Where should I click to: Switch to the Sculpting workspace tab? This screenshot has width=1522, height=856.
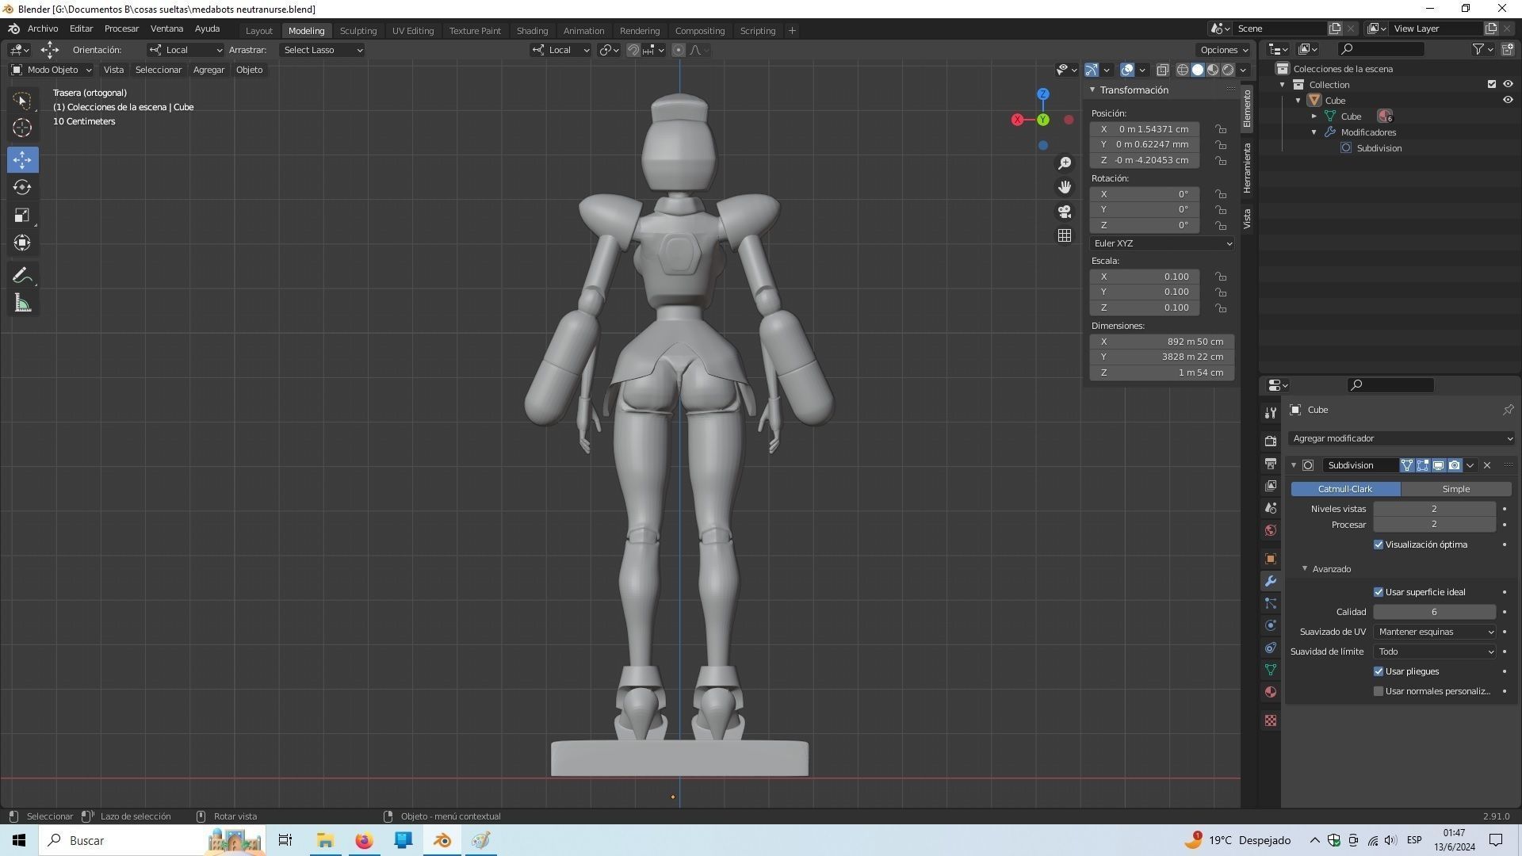[x=358, y=31]
